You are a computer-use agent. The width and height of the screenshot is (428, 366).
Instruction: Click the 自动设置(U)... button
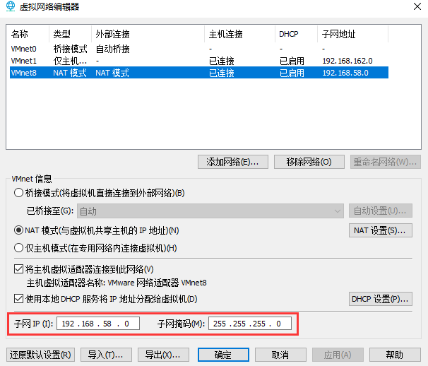(380, 211)
